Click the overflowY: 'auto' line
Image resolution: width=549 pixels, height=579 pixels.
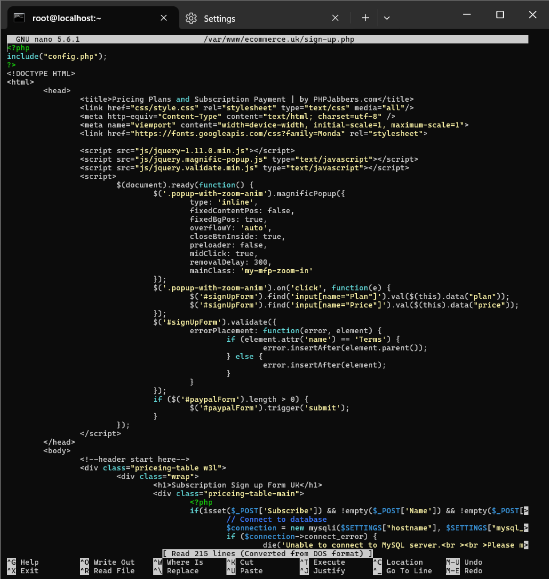tap(230, 228)
